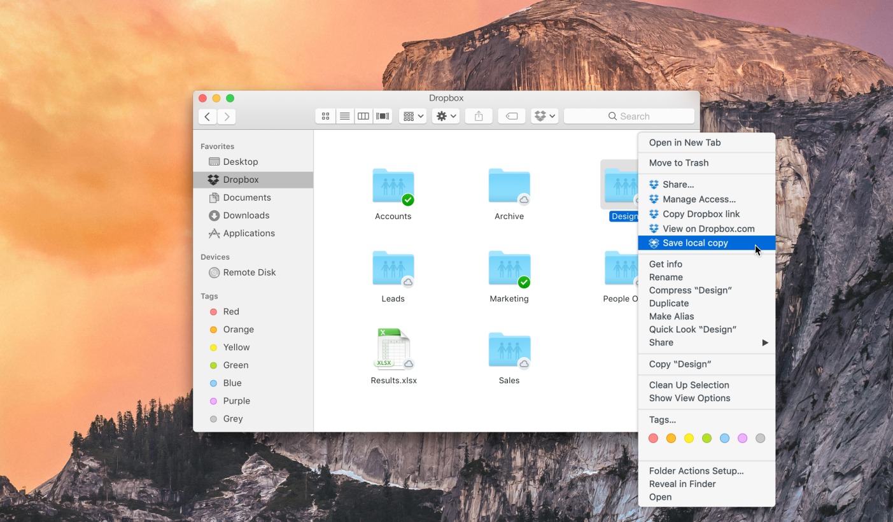Go back with the left arrow button

point(207,116)
